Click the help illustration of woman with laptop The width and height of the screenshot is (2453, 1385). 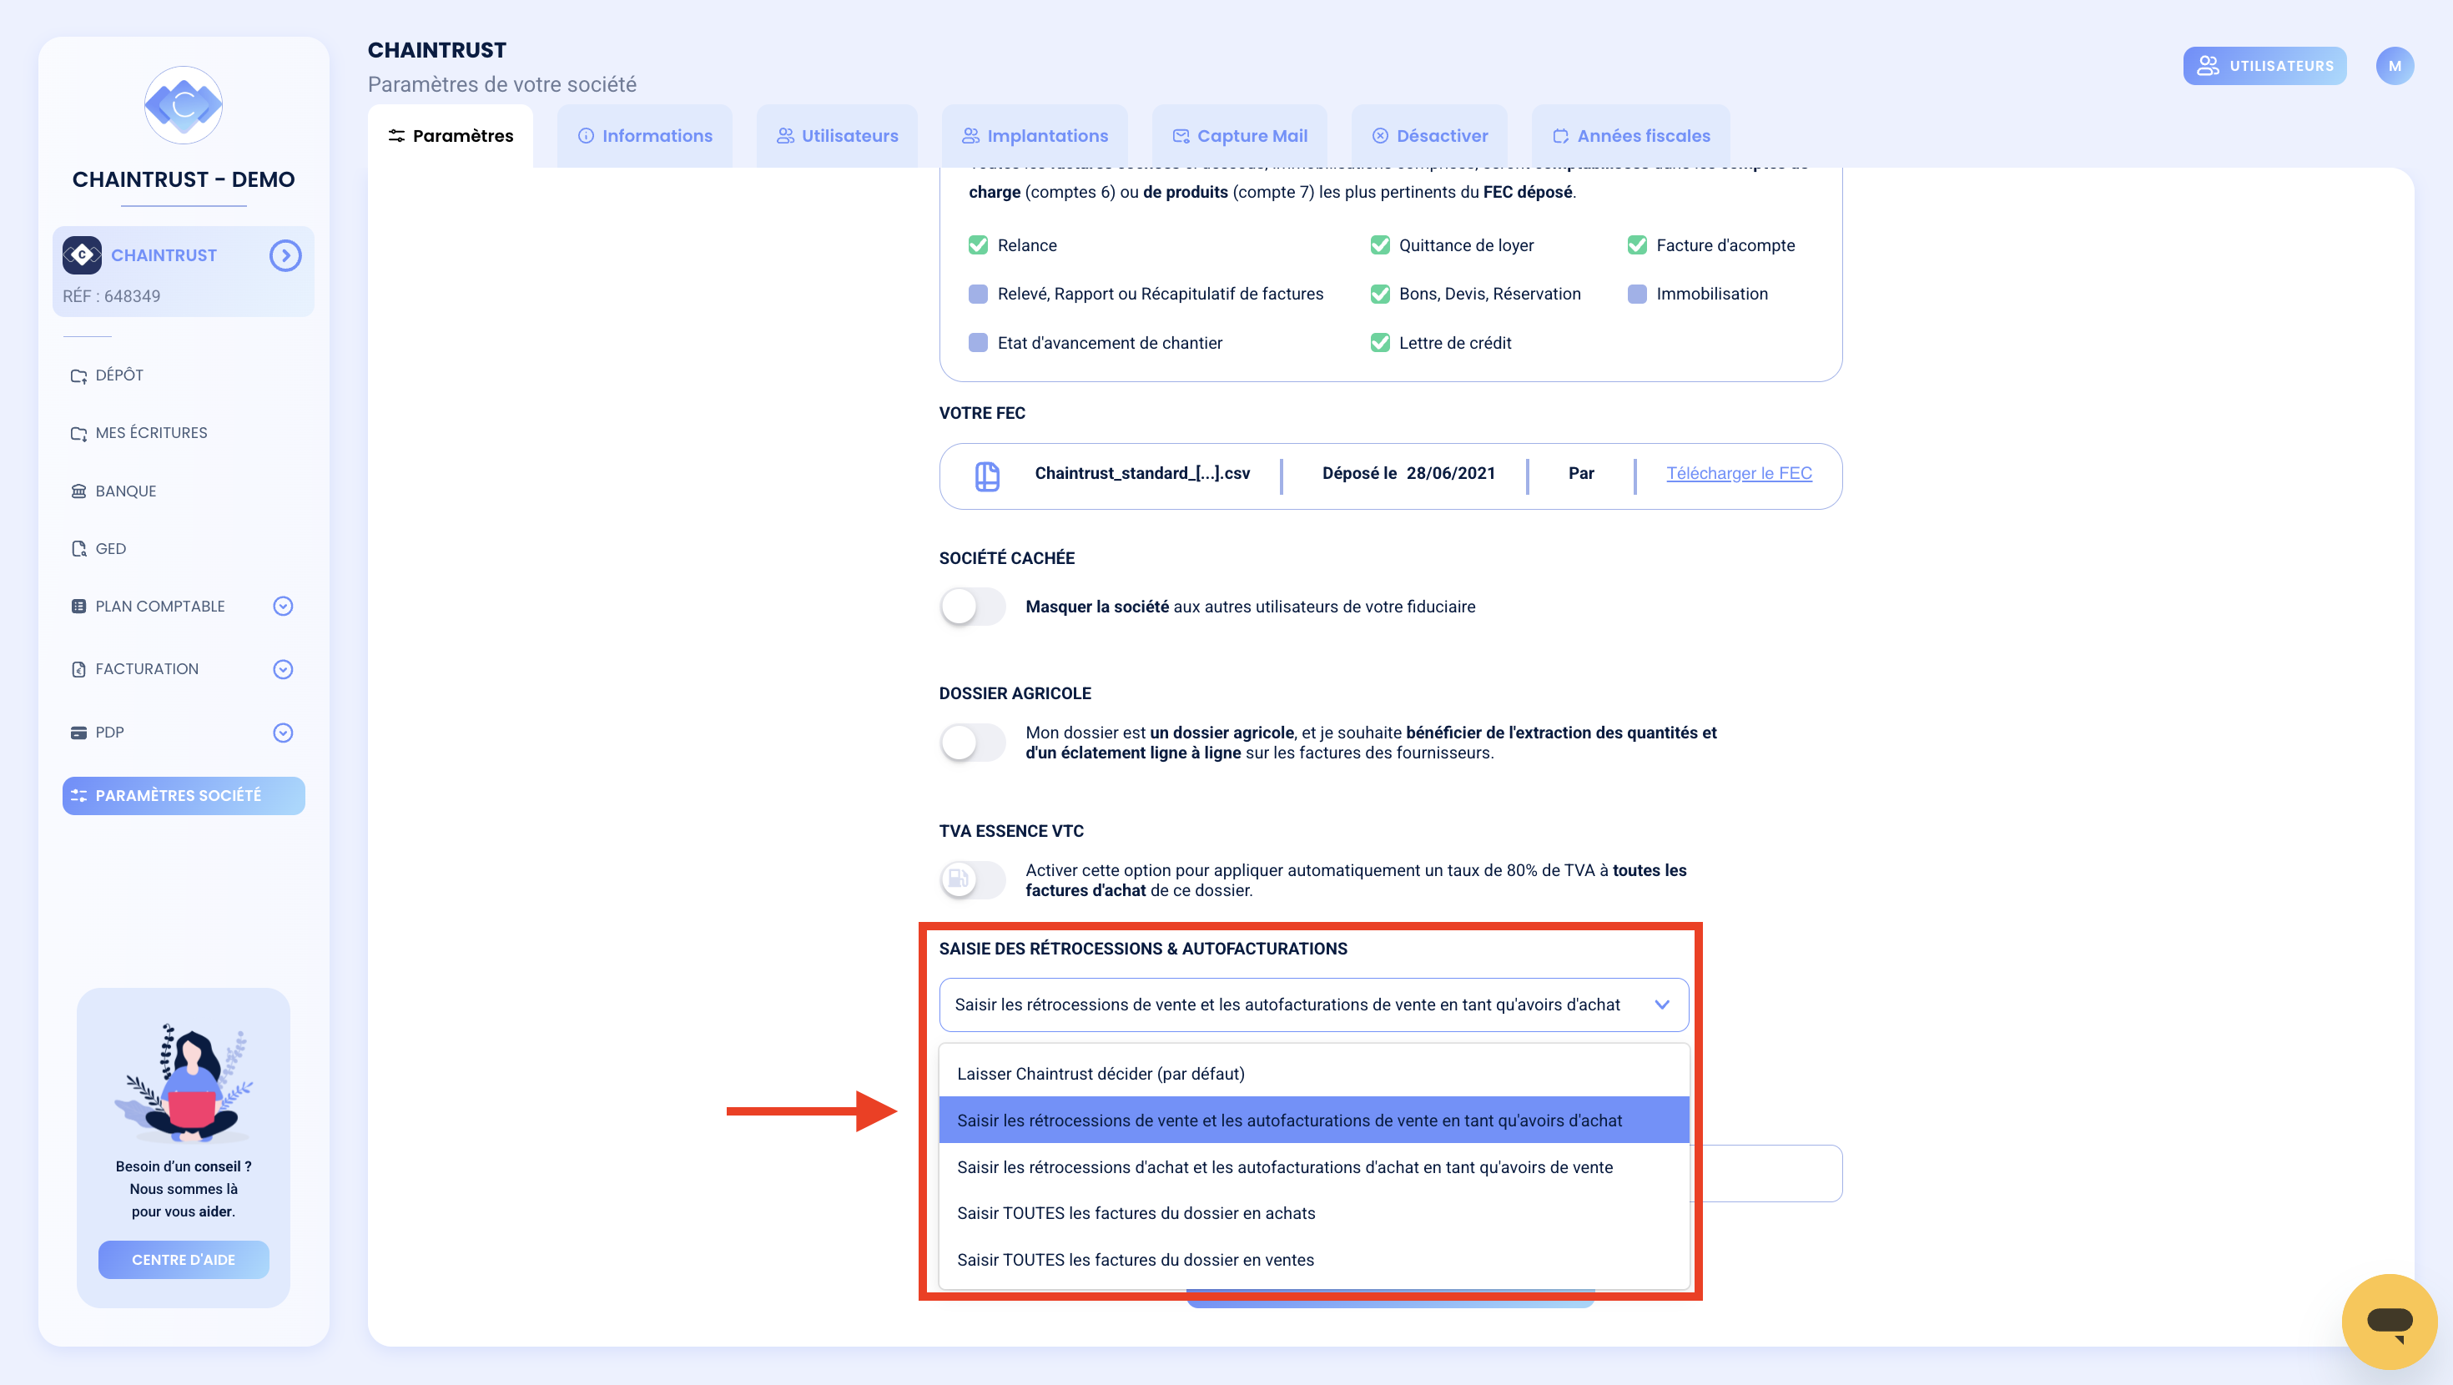tap(184, 1083)
